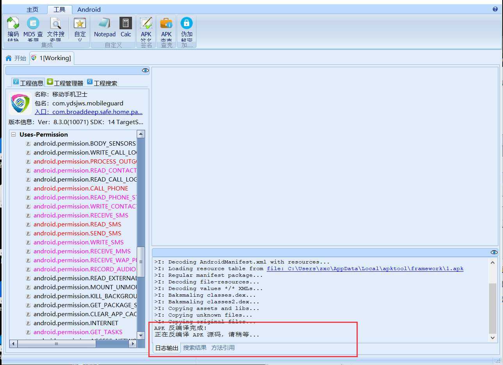The image size is (503, 365).
Task: Click the 'APK 反编译完成!' log line
Action: (x=181, y=328)
